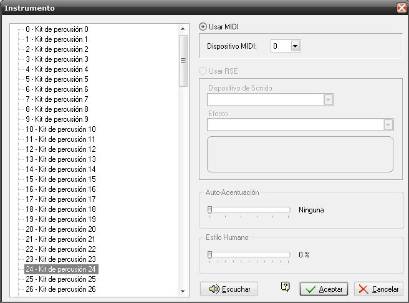Screen dimensions: 409x303
Task: Click the help question mark icon
Action: tap(286, 287)
